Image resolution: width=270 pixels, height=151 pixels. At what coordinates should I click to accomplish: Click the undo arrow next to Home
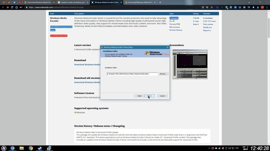point(21,8)
